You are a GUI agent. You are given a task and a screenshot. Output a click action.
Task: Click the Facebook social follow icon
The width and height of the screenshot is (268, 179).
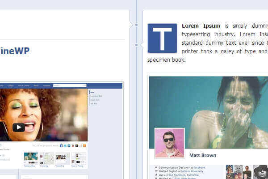[61, 145]
